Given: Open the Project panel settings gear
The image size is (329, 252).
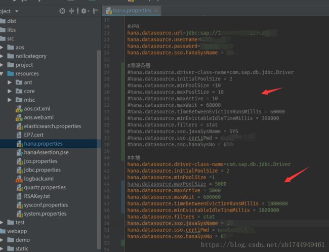Looking at the screenshot, I should pyautogui.click(x=84, y=11).
